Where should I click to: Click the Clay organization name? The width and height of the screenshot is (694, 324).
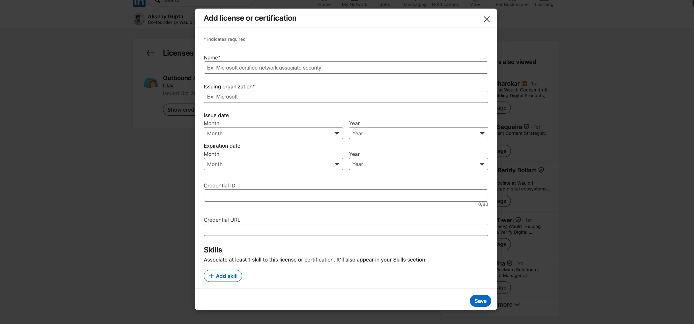[x=168, y=86]
